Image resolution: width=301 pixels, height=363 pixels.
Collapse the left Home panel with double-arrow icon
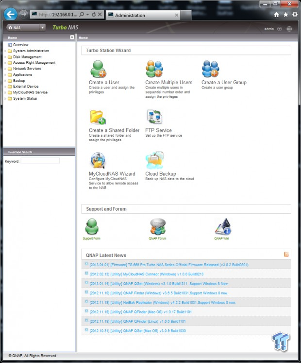tap(72, 37)
